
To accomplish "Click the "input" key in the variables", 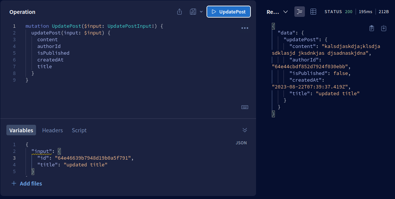I will 42,151.
